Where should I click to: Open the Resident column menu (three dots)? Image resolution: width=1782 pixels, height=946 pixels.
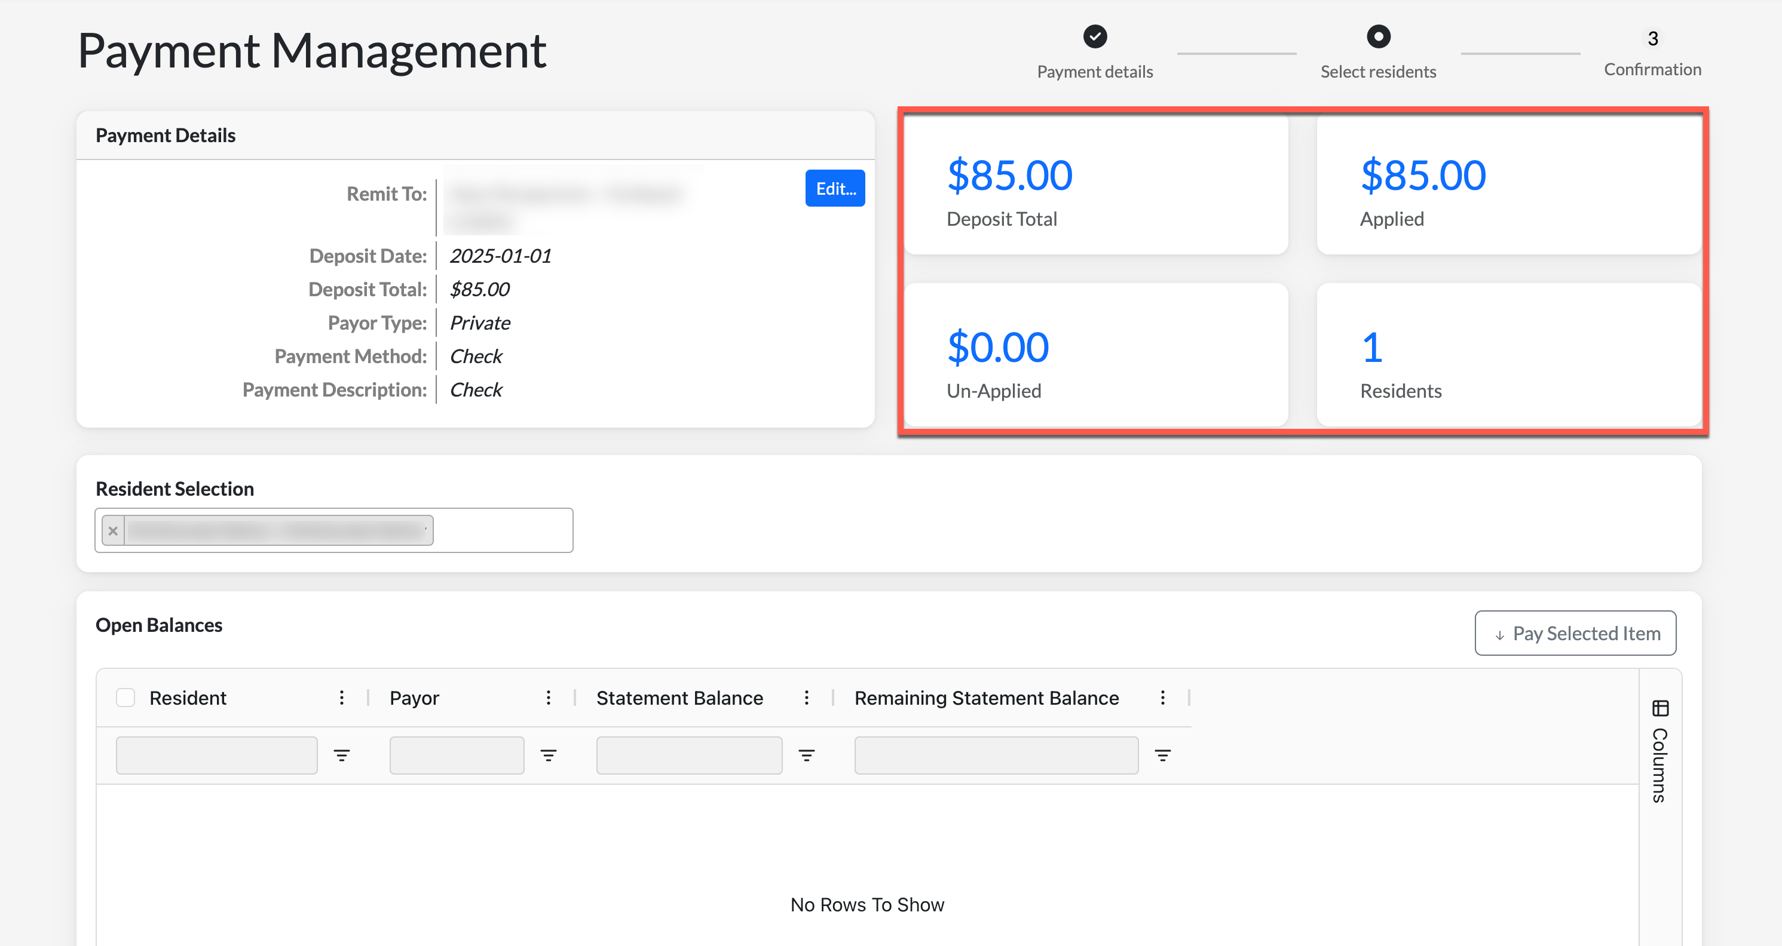tap(342, 698)
